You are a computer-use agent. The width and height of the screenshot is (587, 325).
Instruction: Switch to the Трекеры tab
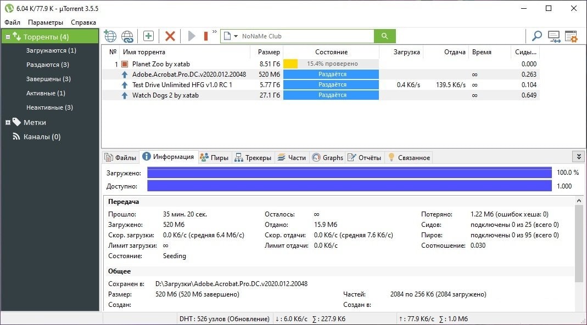click(253, 157)
